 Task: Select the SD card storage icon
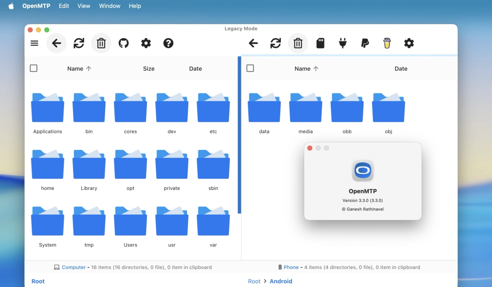320,43
